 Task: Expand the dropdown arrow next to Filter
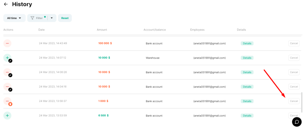pos(52,18)
